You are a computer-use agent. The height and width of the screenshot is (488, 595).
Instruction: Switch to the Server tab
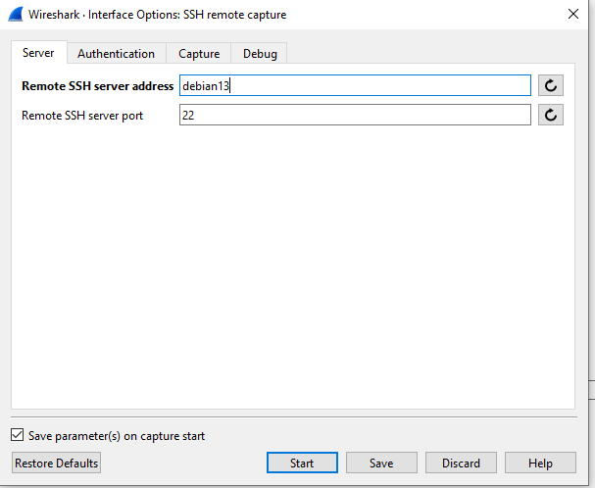(x=38, y=53)
